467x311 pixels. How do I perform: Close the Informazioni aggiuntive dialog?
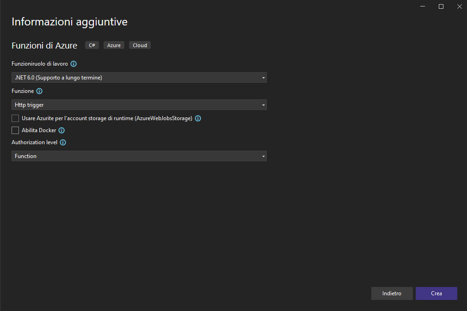[x=459, y=6]
